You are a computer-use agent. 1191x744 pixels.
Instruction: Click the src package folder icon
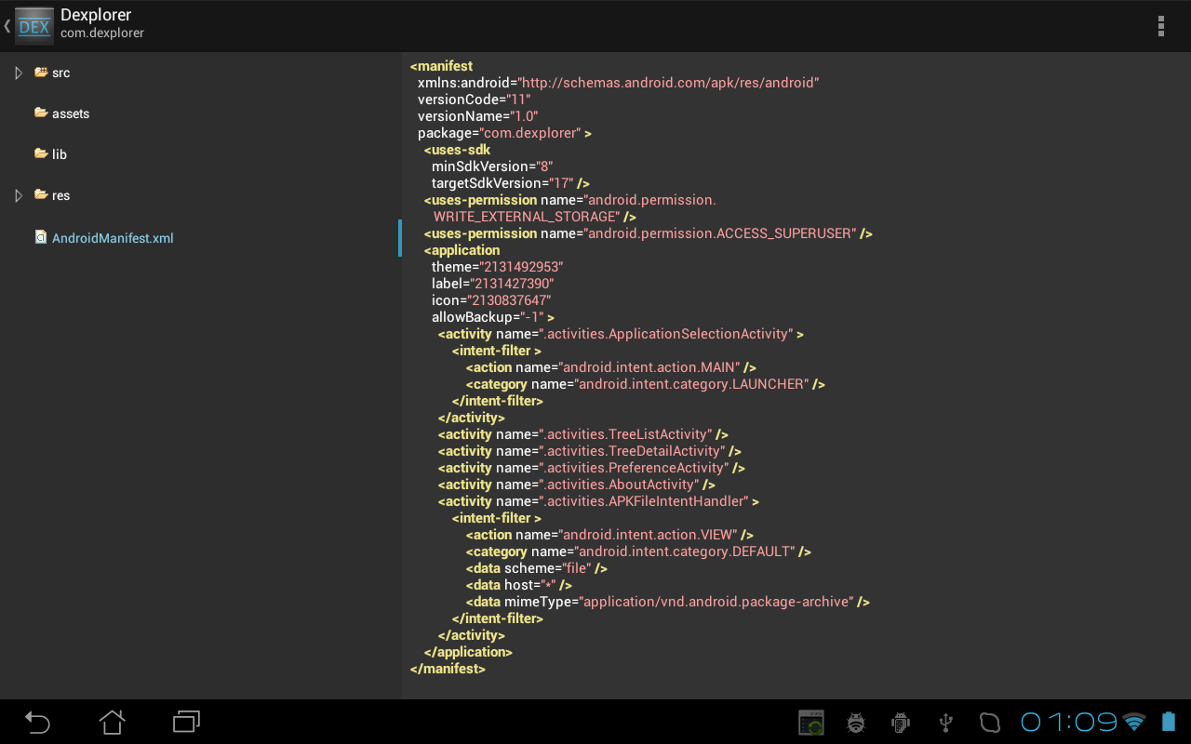(41, 72)
